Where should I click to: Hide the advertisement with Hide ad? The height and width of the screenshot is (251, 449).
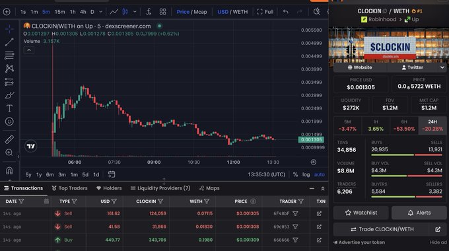point(438,242)
